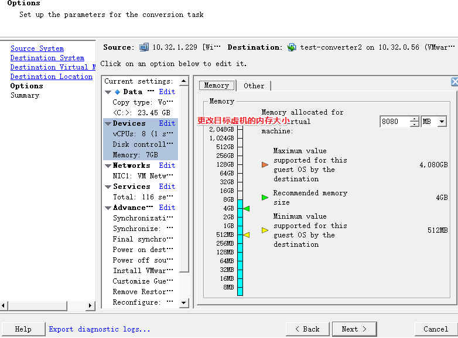
Task: Edit the Services settings
Action: [x=167, y=187]
